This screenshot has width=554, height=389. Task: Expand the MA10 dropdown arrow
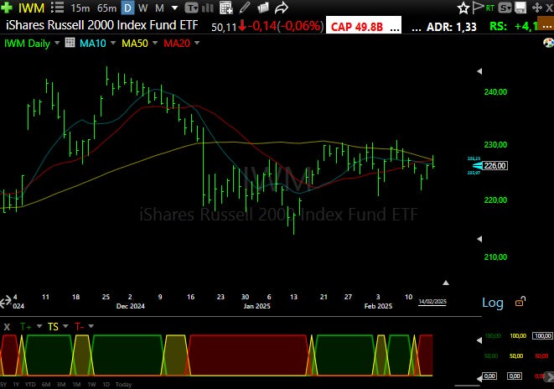(x=113, y=43)
